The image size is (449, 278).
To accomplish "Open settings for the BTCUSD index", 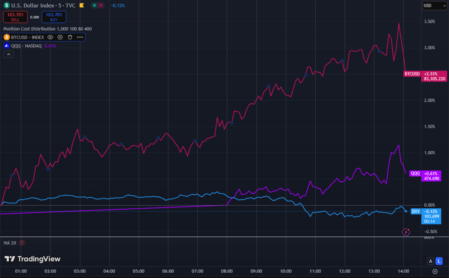I will (x=60, y=37).
